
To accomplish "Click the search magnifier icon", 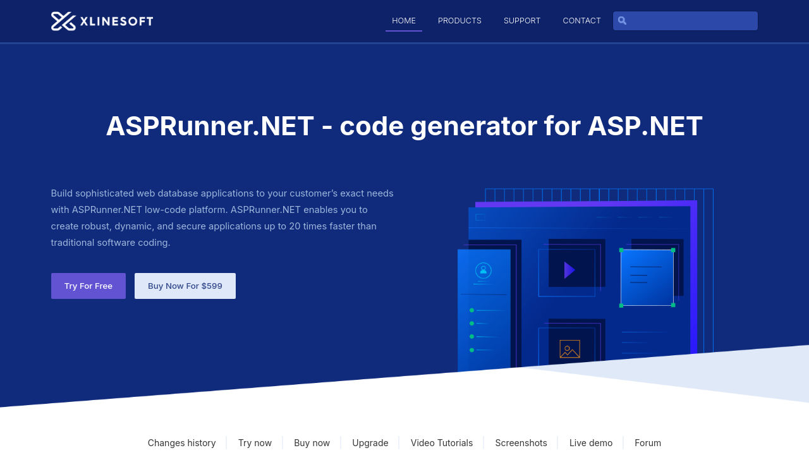I will tap(622, 21).
